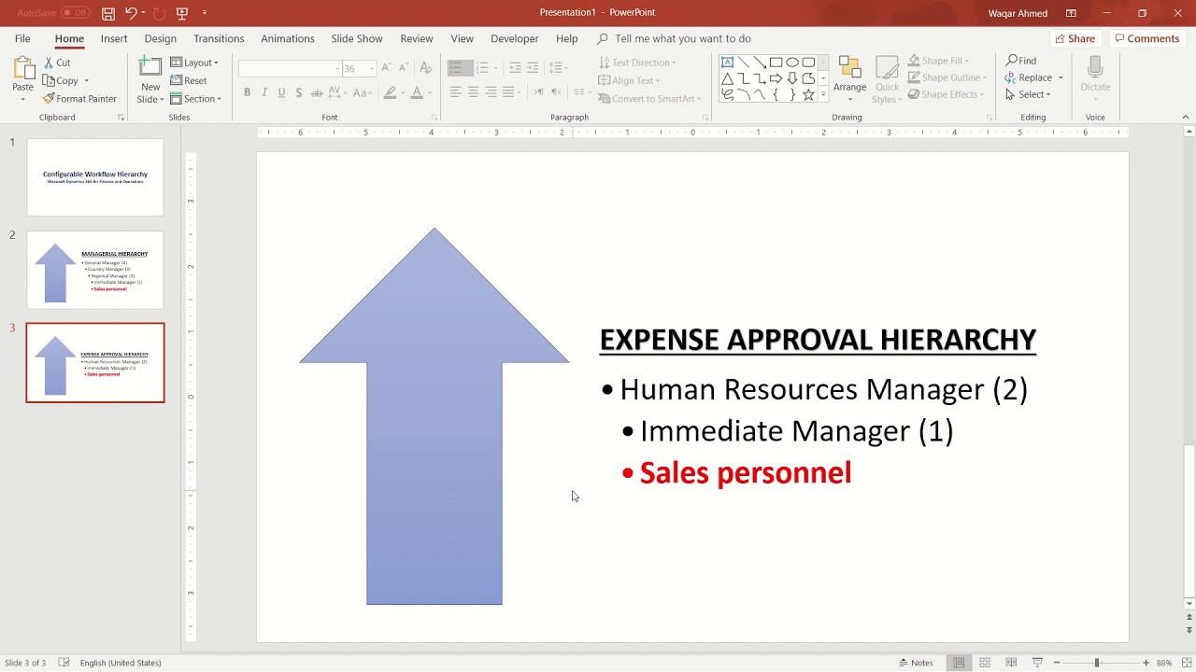The width and height of the screenshot is (1196, 672).
Task: Center align paragraph text
Action: [474, 91]
